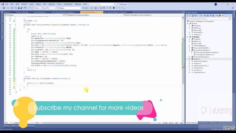Click the Visual Studio logo icon
This screenshot has width=236, height=133.
click(x=3, y=4)
